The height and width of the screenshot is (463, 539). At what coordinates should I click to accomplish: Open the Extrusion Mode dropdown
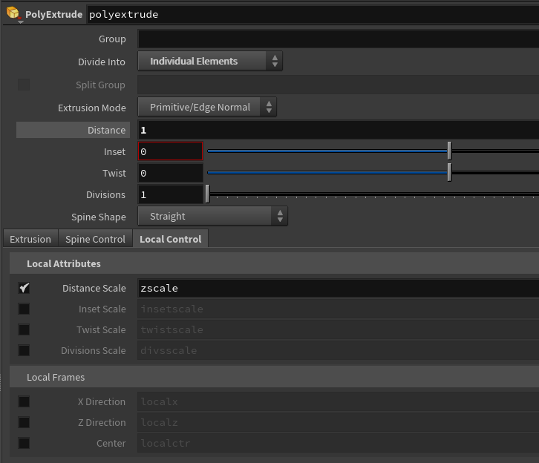[207, 107]
